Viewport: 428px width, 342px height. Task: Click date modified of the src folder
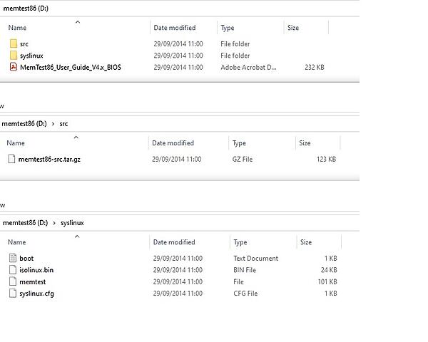178,44
